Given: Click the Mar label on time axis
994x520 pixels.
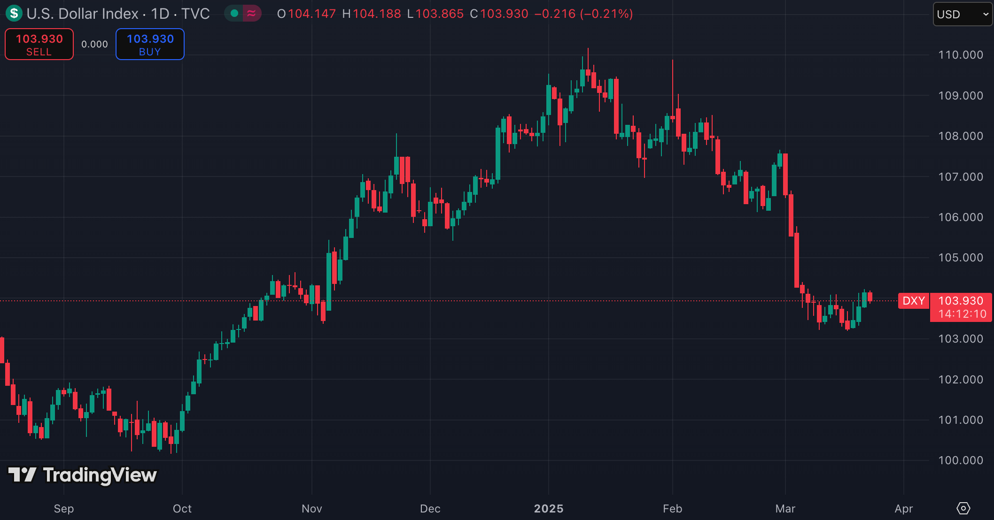Looking at the screenshot, I should 785,509.
